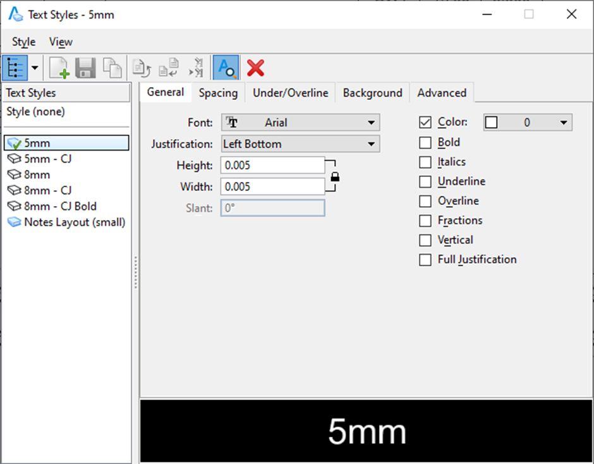Switch to the Spacing tab
Screen dimensions: 594x464
218,93
